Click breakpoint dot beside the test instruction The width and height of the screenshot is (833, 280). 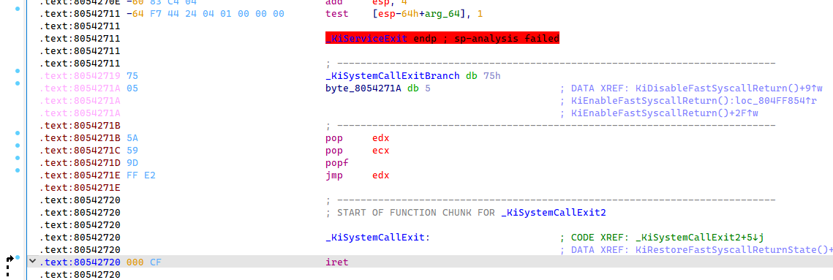pyautogui.click(x=18, y=8)
